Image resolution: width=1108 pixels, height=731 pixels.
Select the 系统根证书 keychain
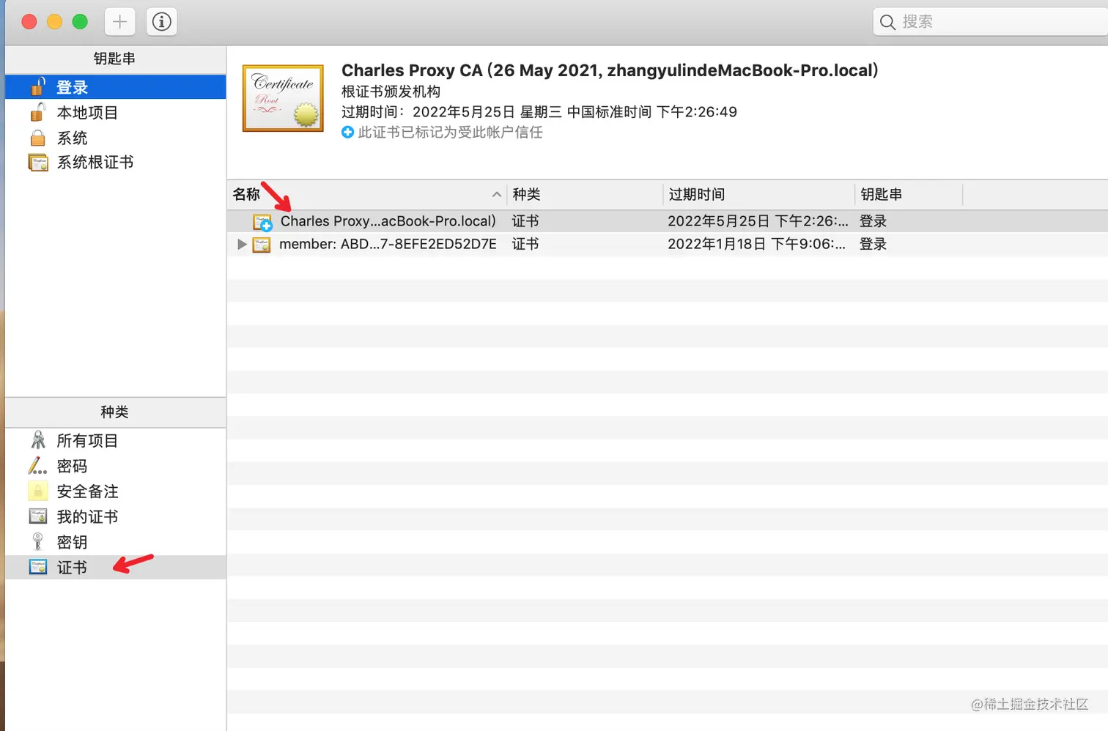click(116, 162)
